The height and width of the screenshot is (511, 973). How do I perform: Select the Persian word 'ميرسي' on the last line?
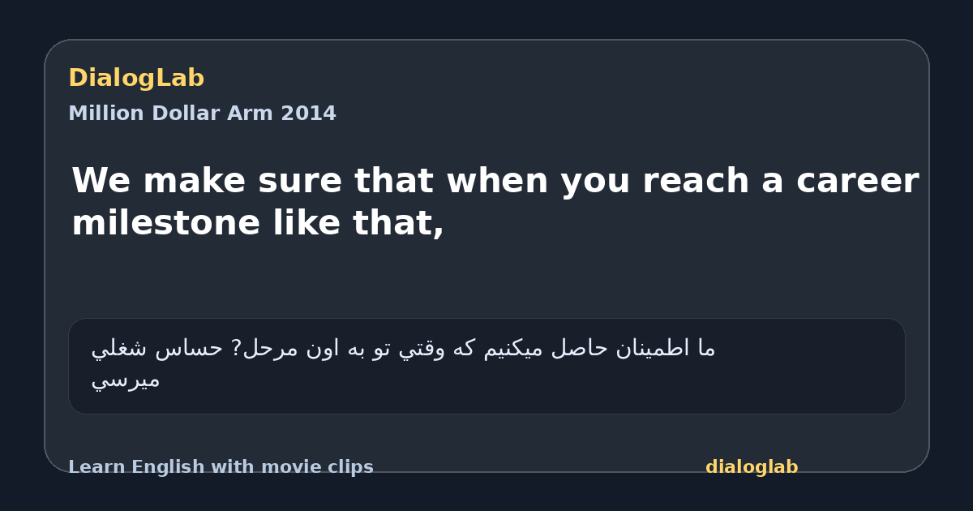point(126,380)
